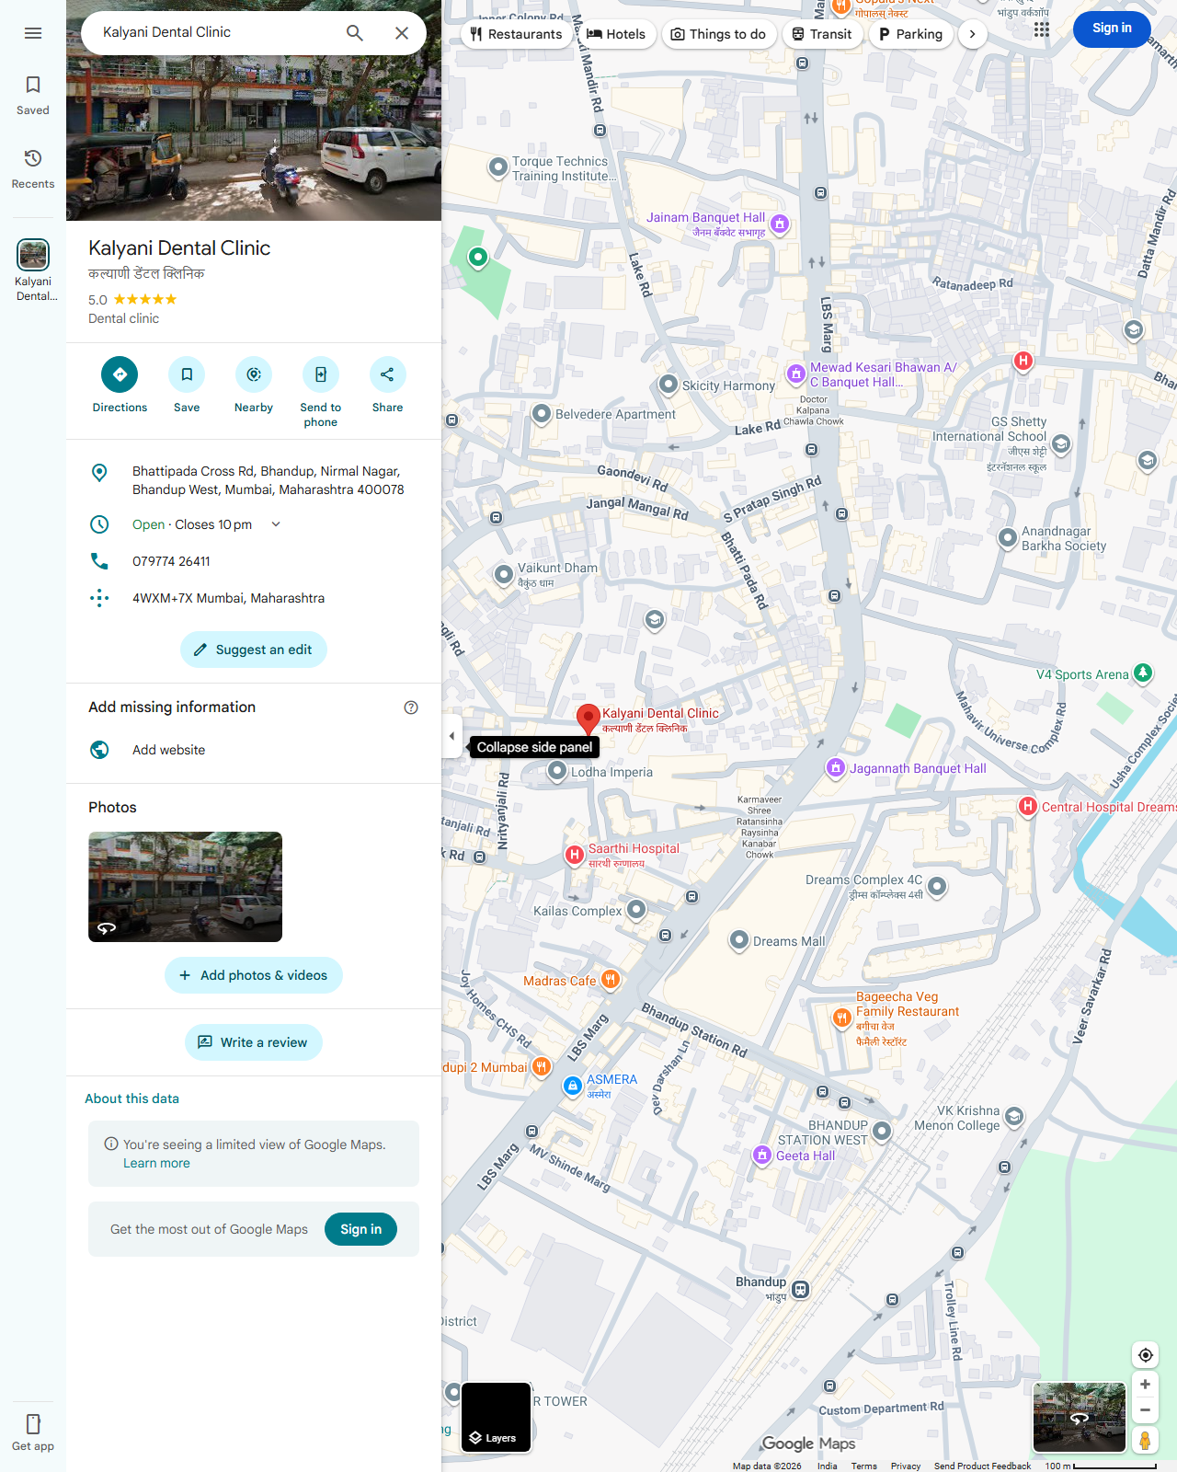Image resolution: width=1177 pixels, height=1472 pixels.
Task: Click Suggest an edit button
Action: point(254,650)
